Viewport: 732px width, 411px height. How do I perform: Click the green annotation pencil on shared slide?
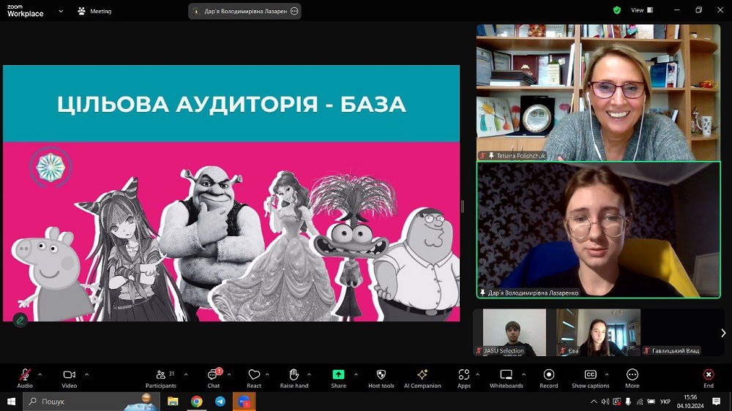tap(20, 320)
